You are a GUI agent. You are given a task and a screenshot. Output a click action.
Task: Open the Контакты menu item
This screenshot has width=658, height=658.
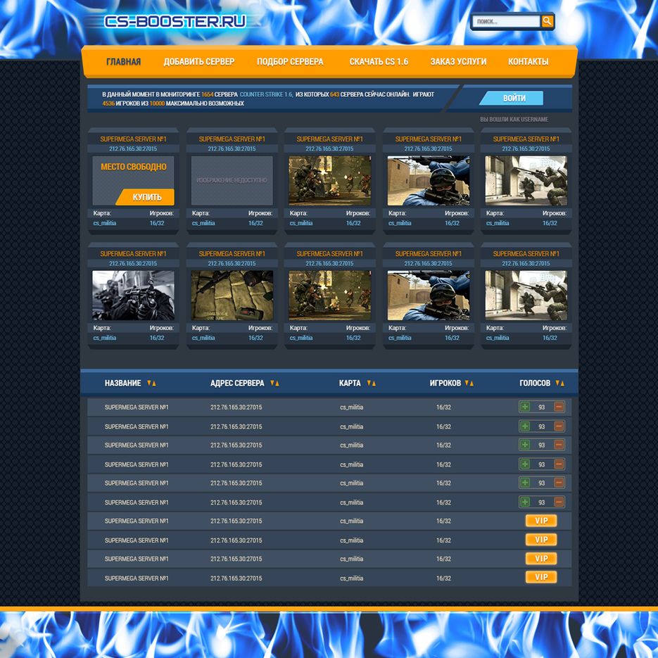(x=528, y=62)
